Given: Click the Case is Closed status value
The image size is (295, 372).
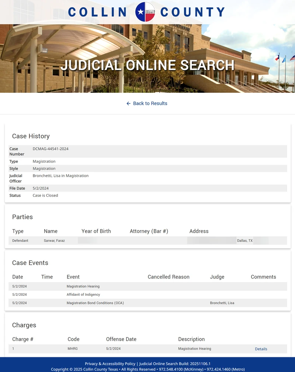Looking at the screenshot, I should [x=45, y=195].
